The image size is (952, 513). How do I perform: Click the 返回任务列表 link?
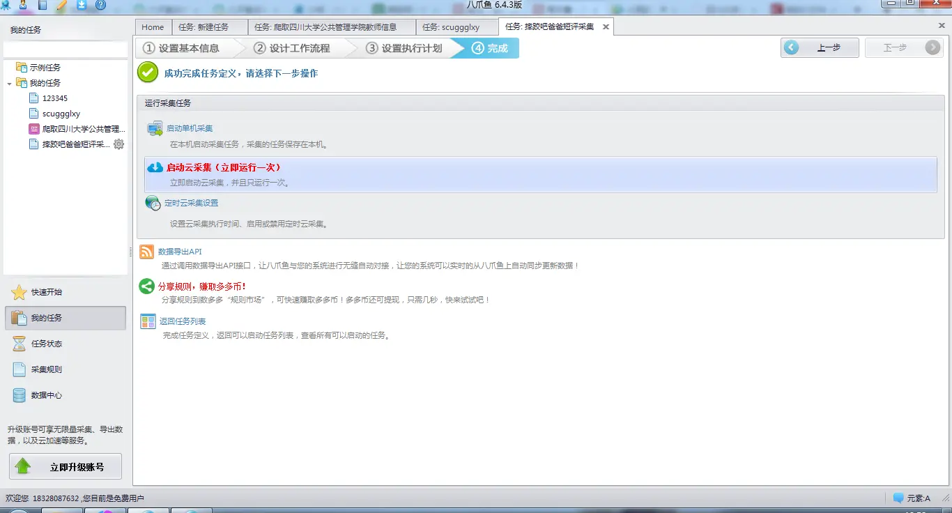pos(182,321)
